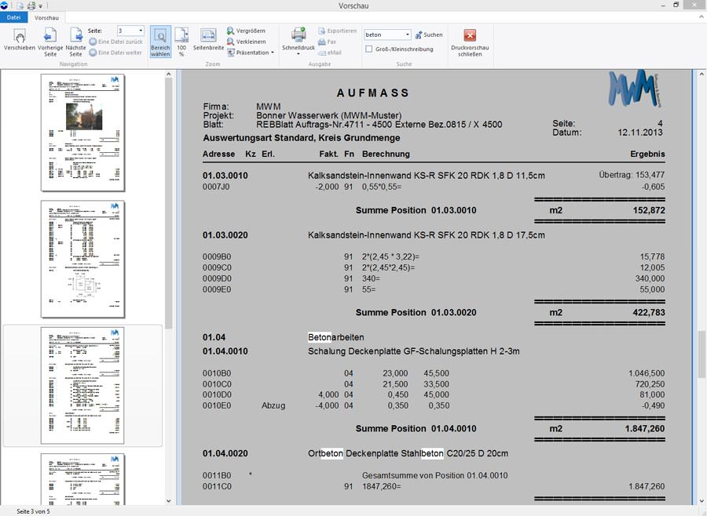Open Datei tab

(13, 17)
